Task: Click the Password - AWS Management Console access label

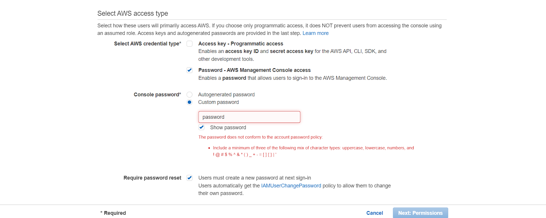Action: (254, 70)
